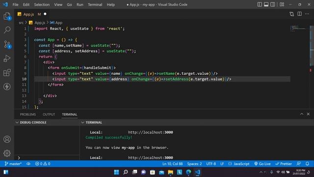Toggle the secondary side bar layout
Screen dimensions: 314x177
coord(273,4)
